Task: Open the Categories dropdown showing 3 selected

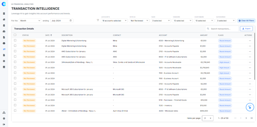Action: click(226, 21)
